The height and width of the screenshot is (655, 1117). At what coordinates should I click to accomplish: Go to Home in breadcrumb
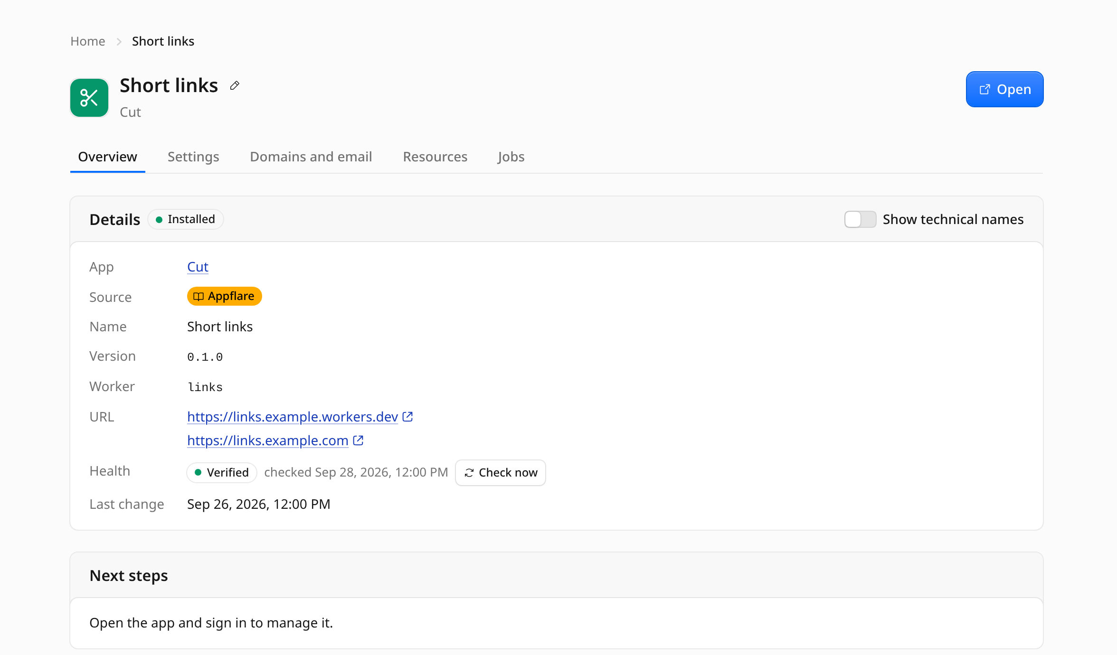(x=88, y=41)
